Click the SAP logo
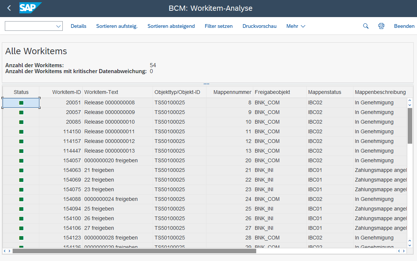Screen dimensions: 417x261 point(30,8)
